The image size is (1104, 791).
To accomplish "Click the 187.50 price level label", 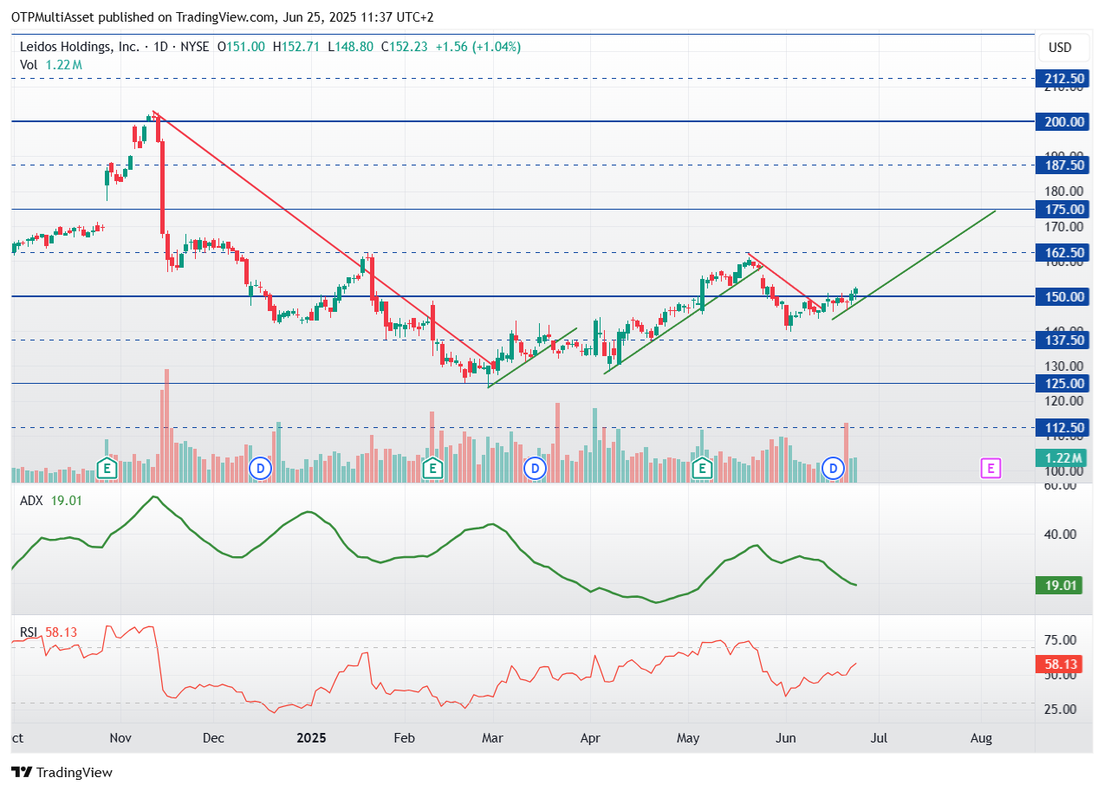I will [x=1062, y=165].
